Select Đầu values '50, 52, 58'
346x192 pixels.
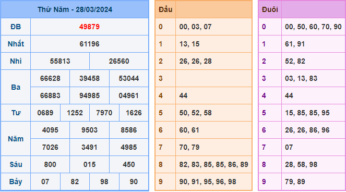tap(196, 113)
